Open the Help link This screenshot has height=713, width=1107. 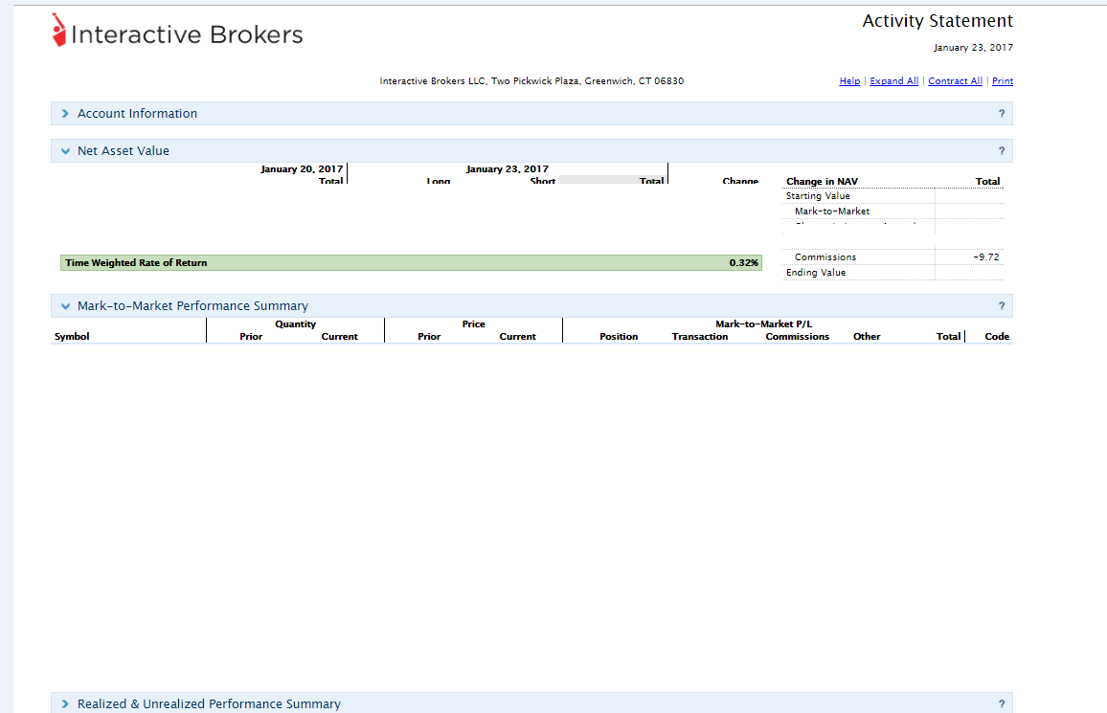click(x=849, y=81)
